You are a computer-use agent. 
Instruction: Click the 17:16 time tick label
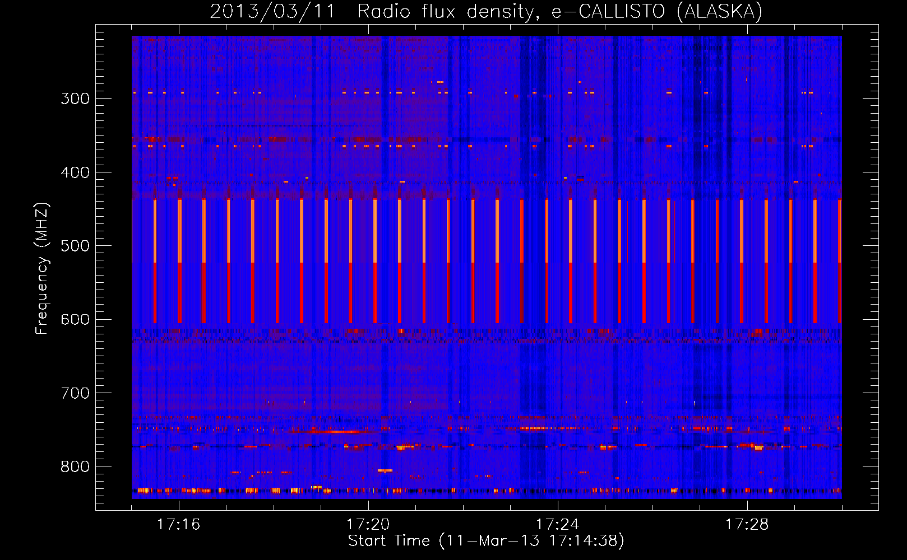[x=178, y=525]
